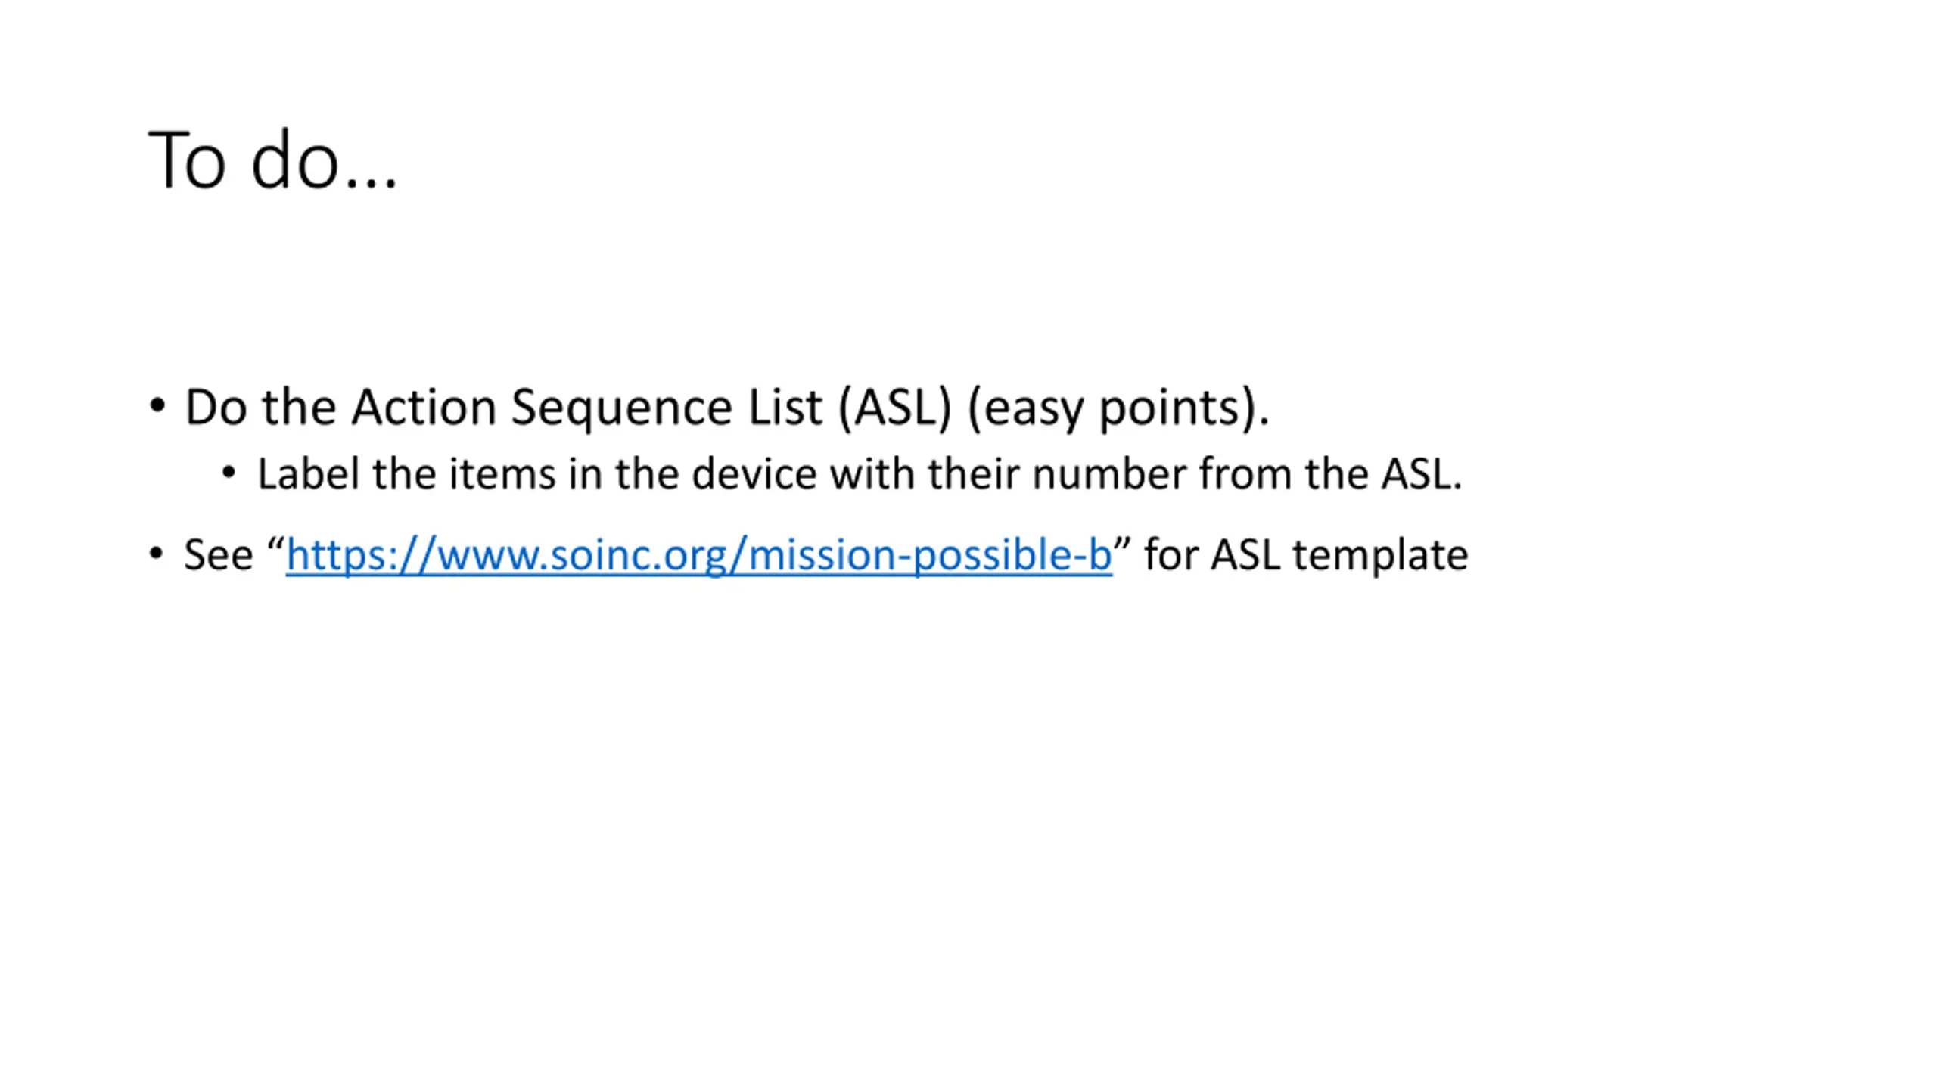This screenshot has height=1089, width=1937.
Task: Click "mission-possible-b" at the link's end
Action: point(930,555)
